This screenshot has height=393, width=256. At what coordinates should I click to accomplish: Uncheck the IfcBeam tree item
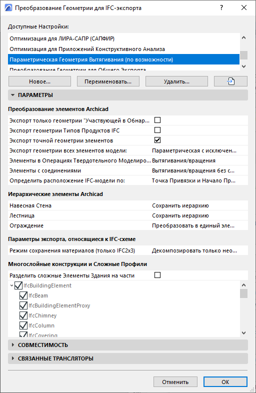pyautogui.click(x=23, y=295)
